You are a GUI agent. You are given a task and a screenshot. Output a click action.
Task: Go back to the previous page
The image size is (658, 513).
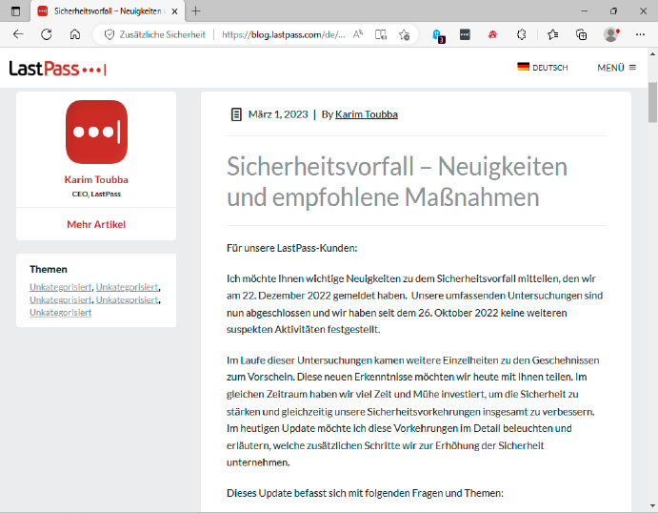(x=18, y=34)
